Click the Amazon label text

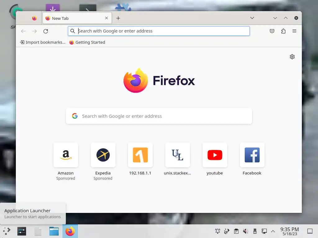point(66,173)
